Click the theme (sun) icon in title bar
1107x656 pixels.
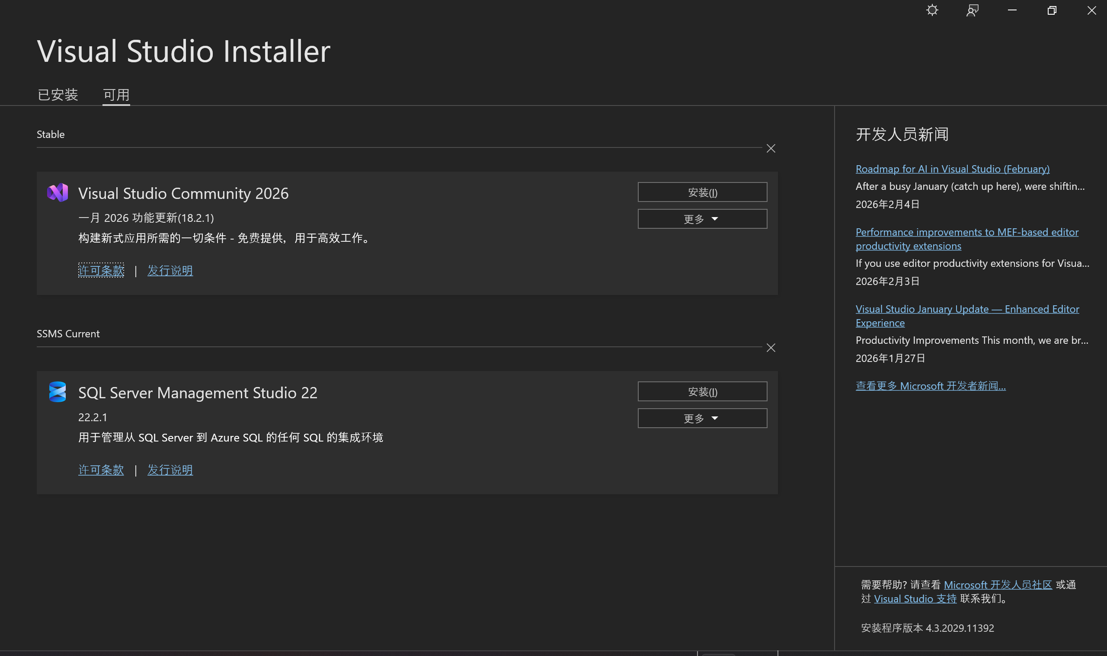point(932,11)
